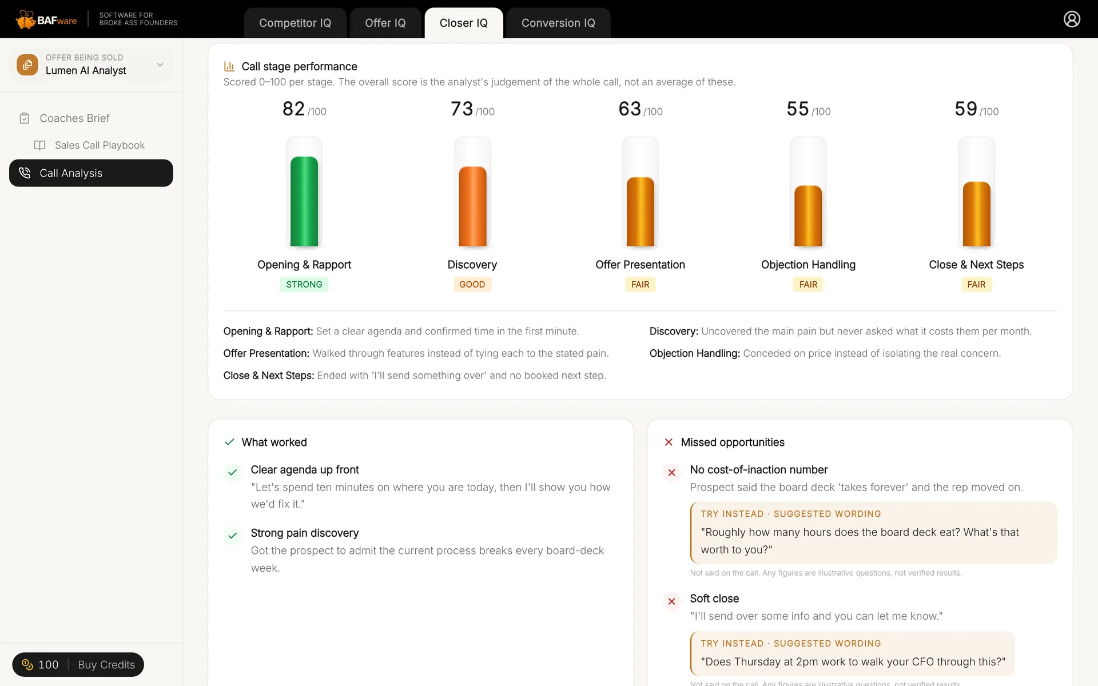Image resolution: width=1098 pixels, height=686 pixels.
Task: Switch to the Offer IQ tab
Action: tap(385, 23)
